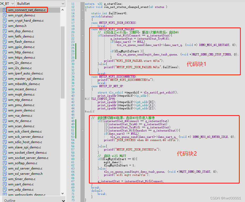This screenshot has width=245, height=202.
Task: Open the OK_BT configuration dropdown
Action: (x=7, y=3)
